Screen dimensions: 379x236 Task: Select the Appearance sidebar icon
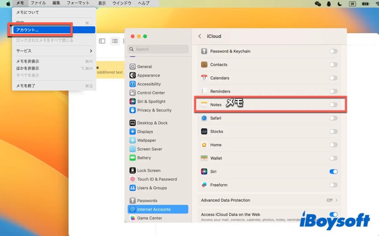coord(132,75)
